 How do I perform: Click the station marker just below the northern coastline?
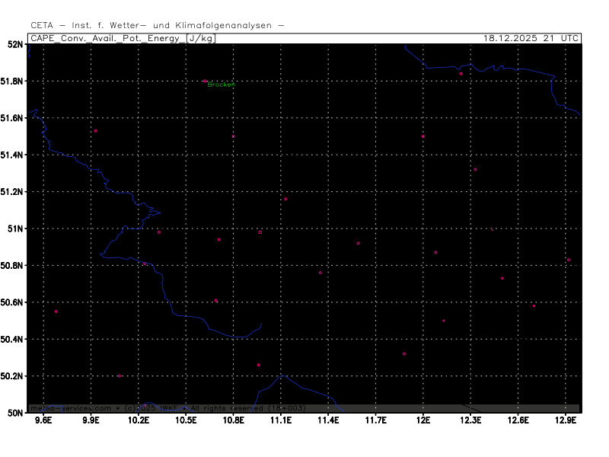click(x=461, y=74)
